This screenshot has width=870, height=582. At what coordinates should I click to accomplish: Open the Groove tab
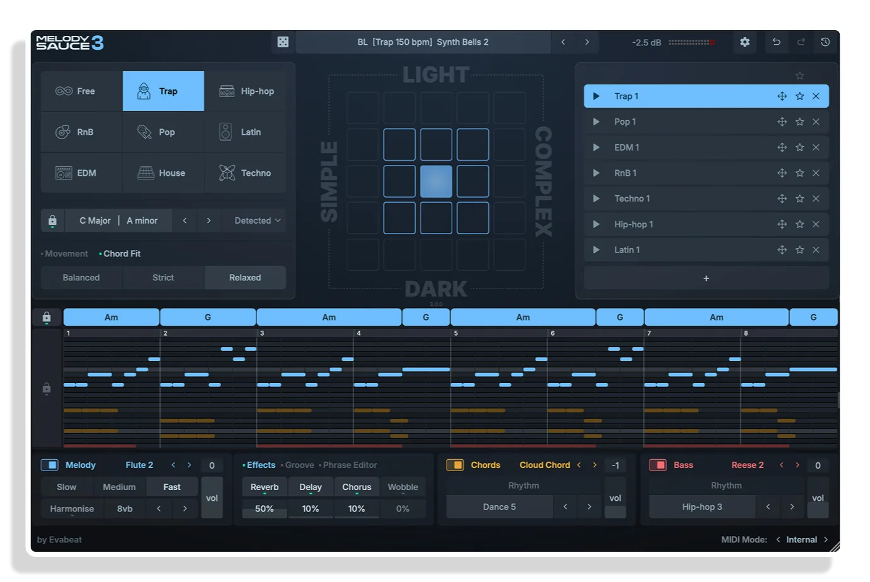pos(297,465)
